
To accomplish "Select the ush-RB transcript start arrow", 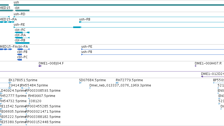I will pos(81,22).
